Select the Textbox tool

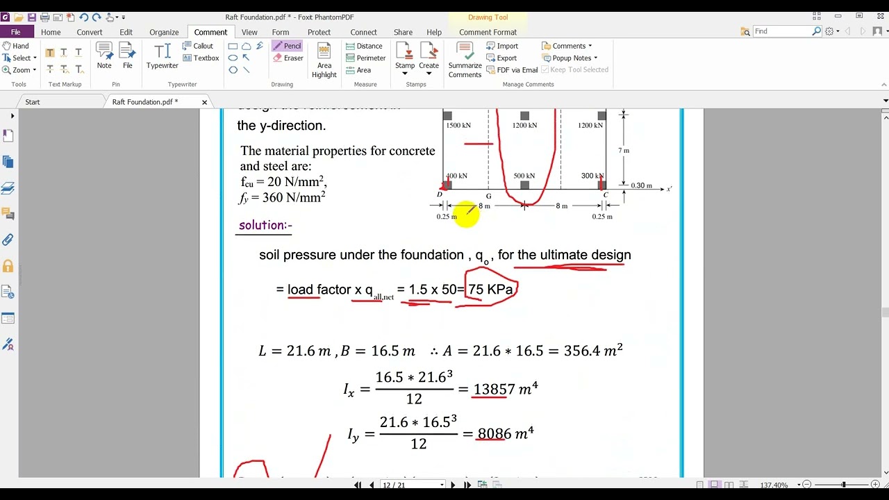coord(201,58)
